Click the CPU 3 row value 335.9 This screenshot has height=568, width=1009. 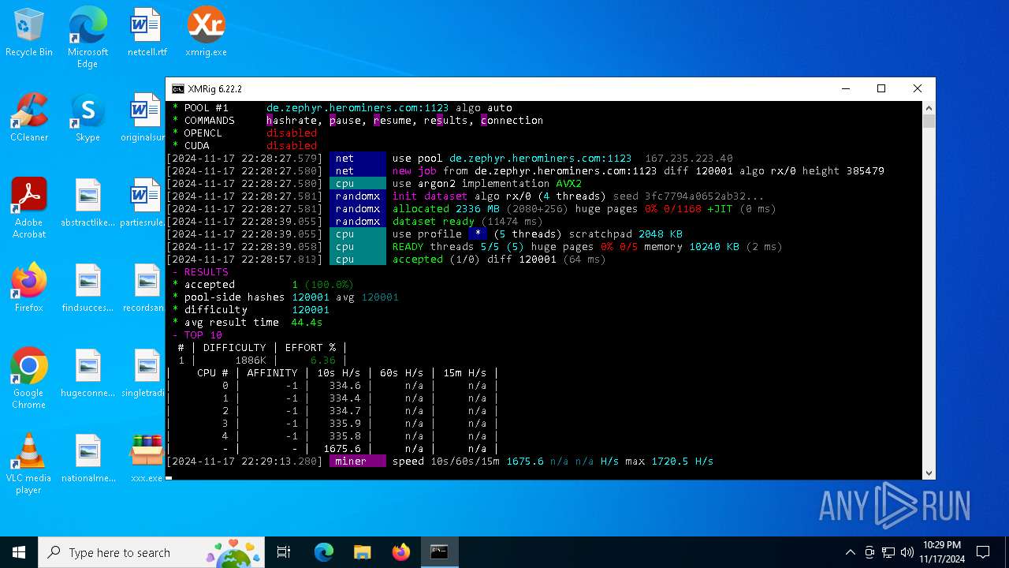click(x=344, y=424)
